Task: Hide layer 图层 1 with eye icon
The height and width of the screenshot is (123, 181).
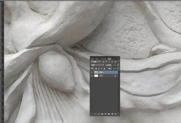Action: [x=92, y=72]
